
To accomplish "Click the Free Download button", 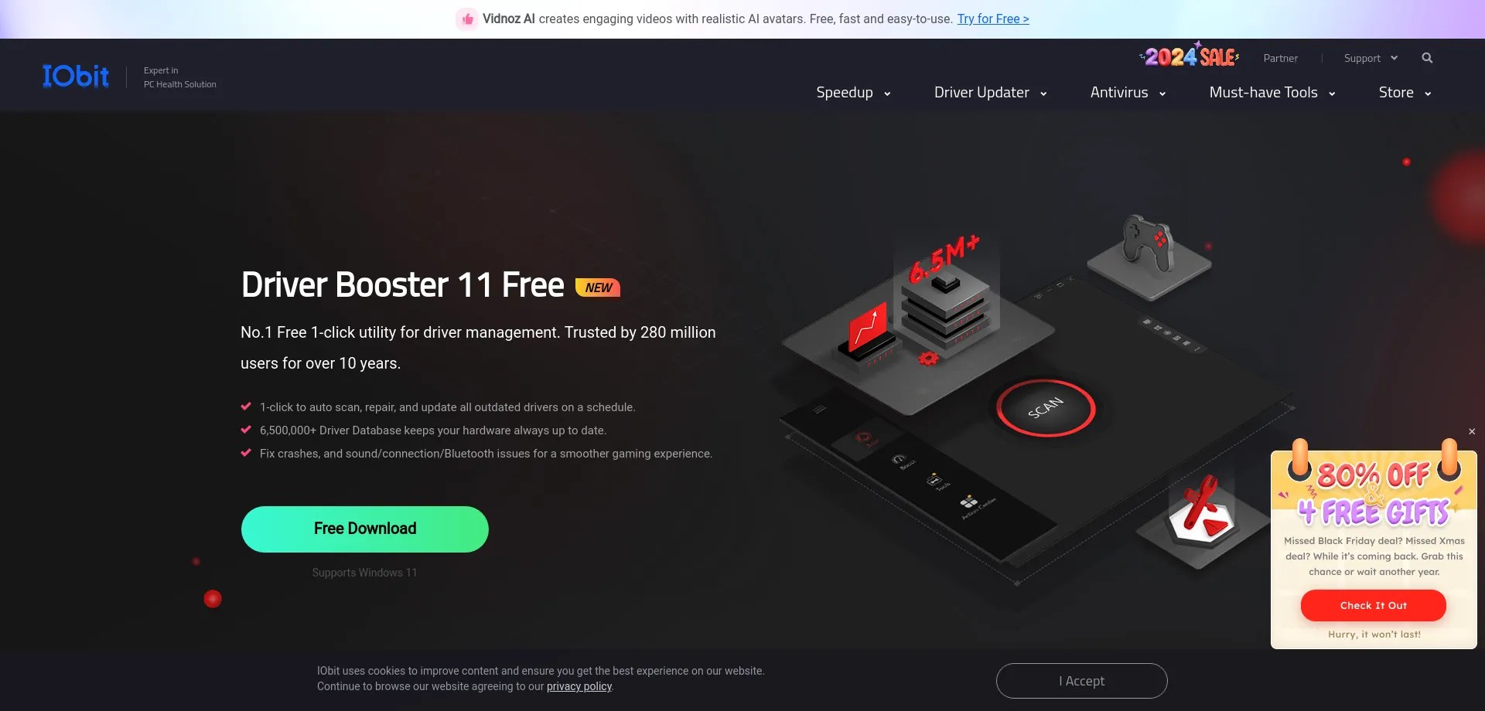I will pos(365,529).
